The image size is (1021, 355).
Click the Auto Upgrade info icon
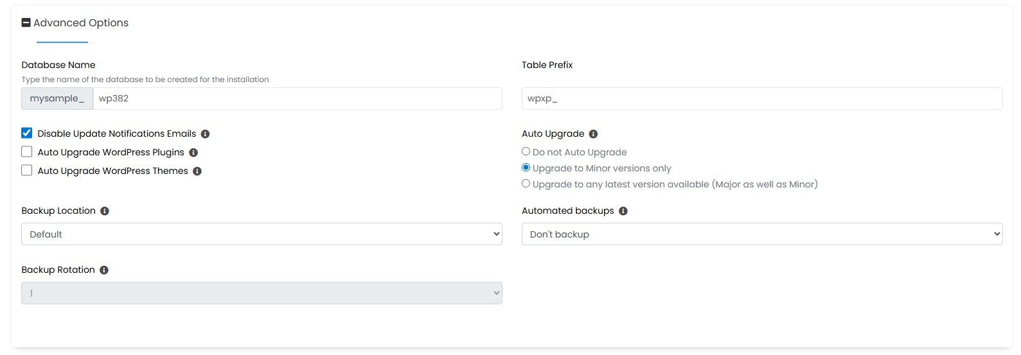tap(594, 134)
